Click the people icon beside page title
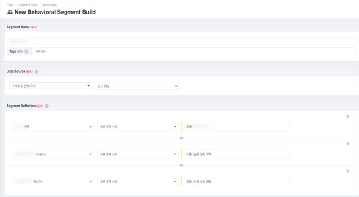Screen dimensions: 359x197 pyautogui.click(x=10, y=12)
